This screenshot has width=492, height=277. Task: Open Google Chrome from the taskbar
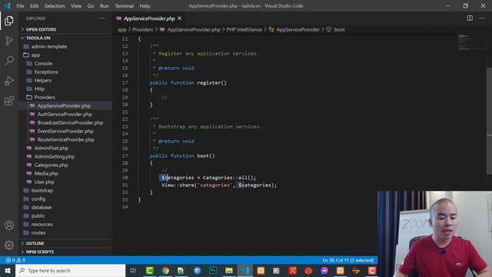click(165, 270)
